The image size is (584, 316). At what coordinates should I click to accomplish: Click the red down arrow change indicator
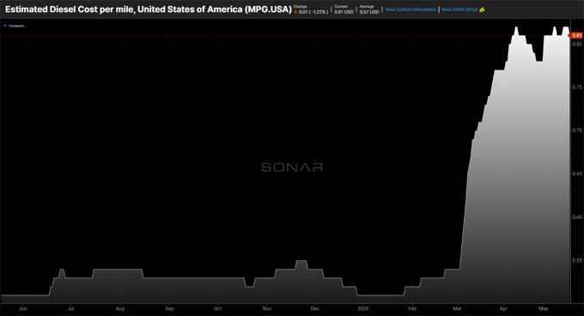pyautogui.click(x=295, y=12)
